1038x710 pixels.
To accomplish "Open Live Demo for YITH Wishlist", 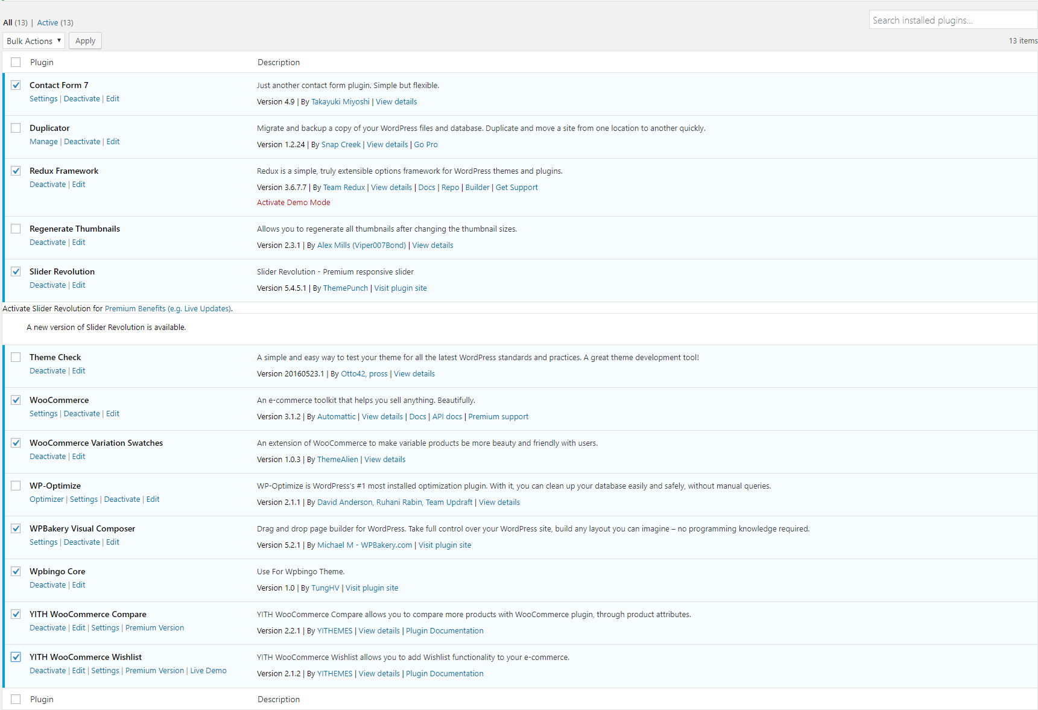I will (x=208, y=671).
